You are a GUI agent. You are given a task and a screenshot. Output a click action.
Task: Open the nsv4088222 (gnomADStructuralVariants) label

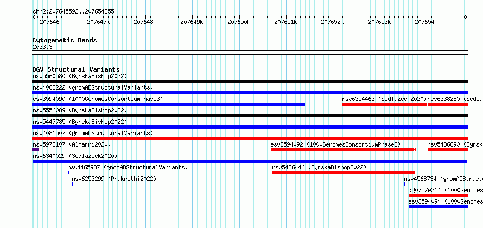pos(93,87)
